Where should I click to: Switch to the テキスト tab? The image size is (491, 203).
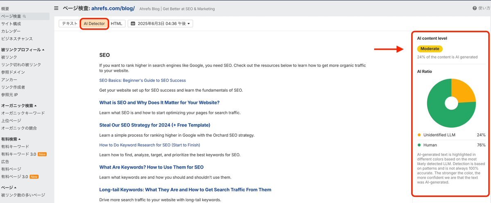pos(70,23)
